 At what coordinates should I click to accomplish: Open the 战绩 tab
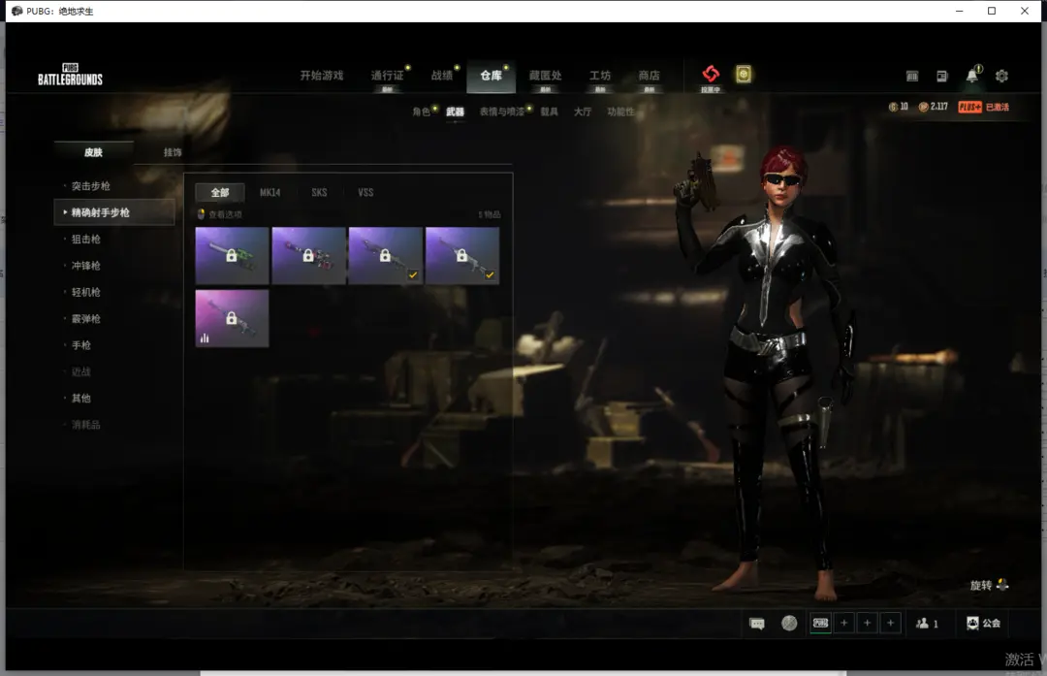(441, 76)
